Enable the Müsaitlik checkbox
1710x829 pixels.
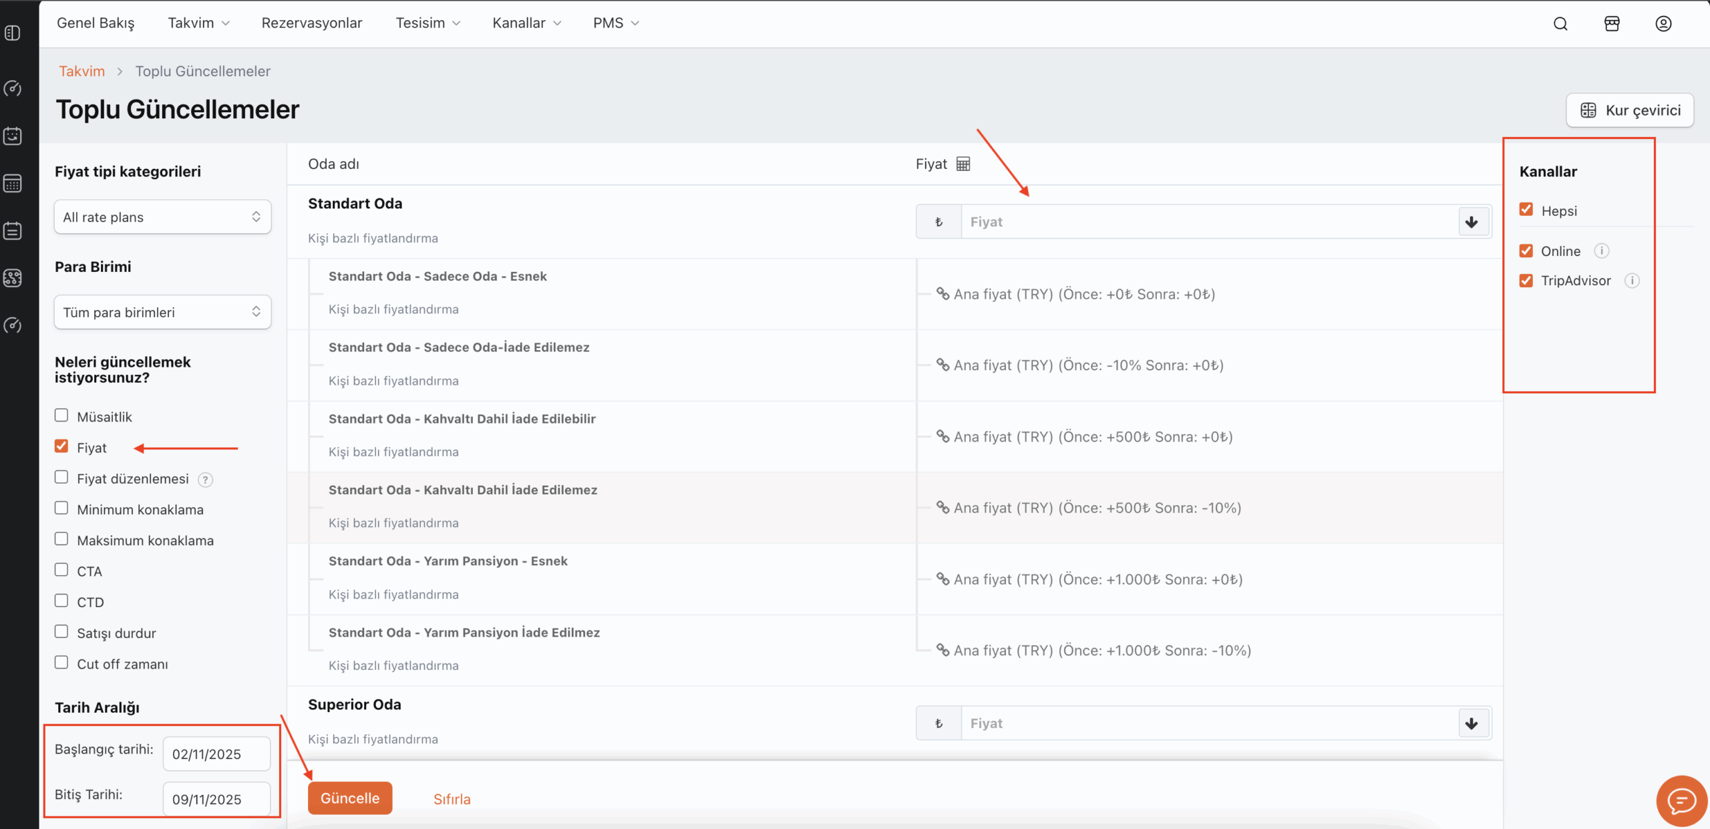(x=61, y=416)
